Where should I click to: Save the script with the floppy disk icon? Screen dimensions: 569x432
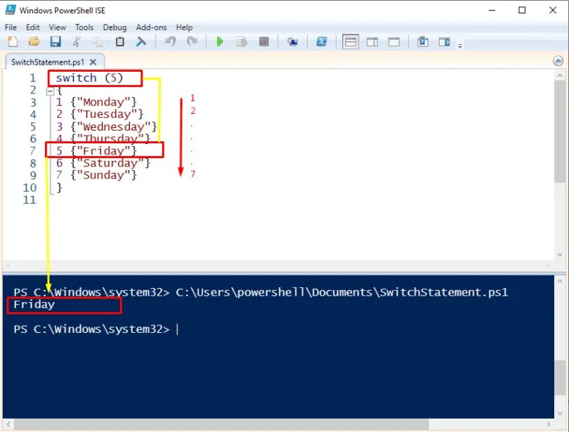pyautogui.click(x=55, y=41)
